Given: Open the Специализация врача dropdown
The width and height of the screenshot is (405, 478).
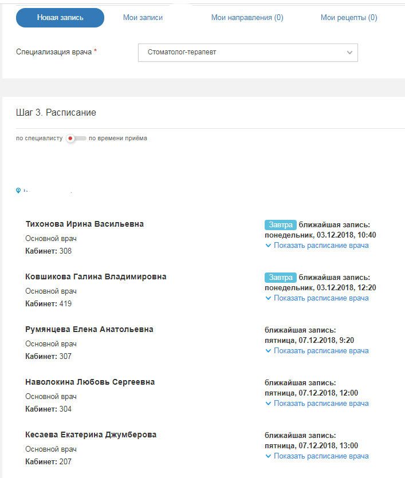Looking at the screenshot, I should click(247, 53).
